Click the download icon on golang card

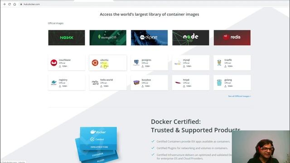click(x=226, y=86)
